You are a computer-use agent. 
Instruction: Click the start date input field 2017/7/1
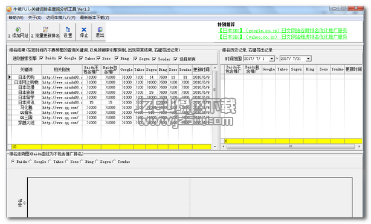pos(256,59)
